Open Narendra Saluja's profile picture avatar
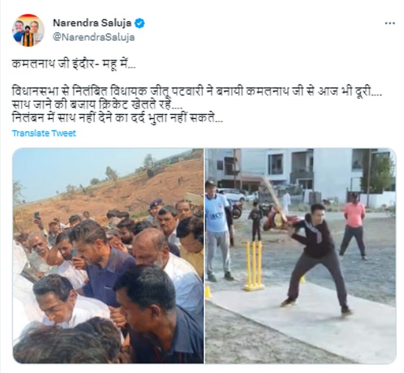 (28, 31)
